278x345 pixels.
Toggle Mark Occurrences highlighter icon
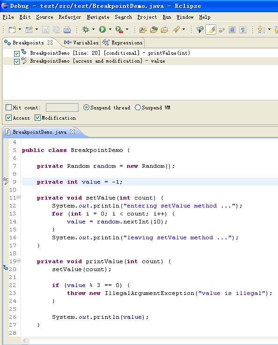[211, 30]
